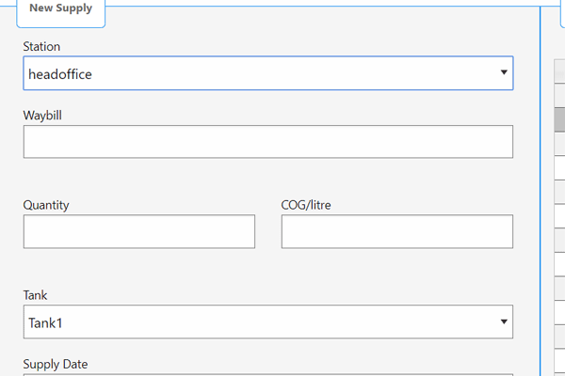Click the Waybill field label
Screen dimensions: 565x376
[42, 116]
